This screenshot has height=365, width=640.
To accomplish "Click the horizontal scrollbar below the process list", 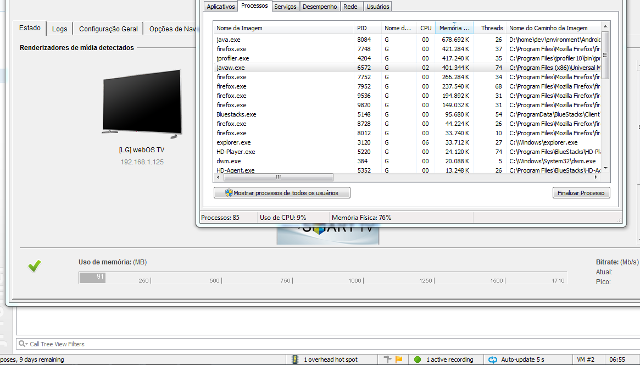I will 279,177.
